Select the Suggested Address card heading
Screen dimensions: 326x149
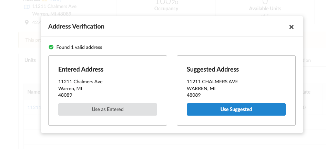213,69
